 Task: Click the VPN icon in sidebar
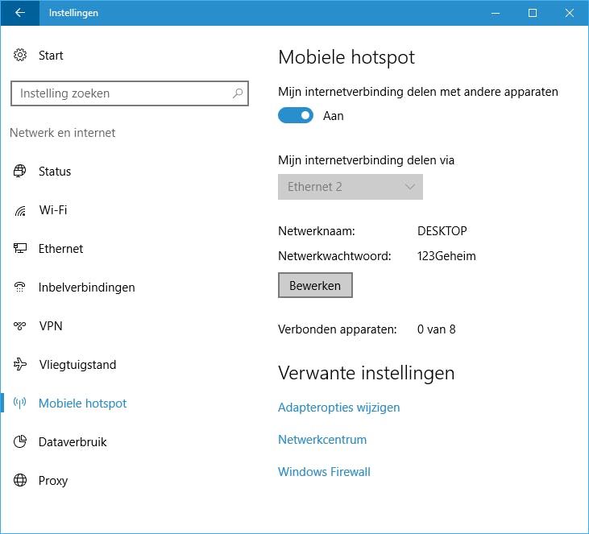click(20, 326)
